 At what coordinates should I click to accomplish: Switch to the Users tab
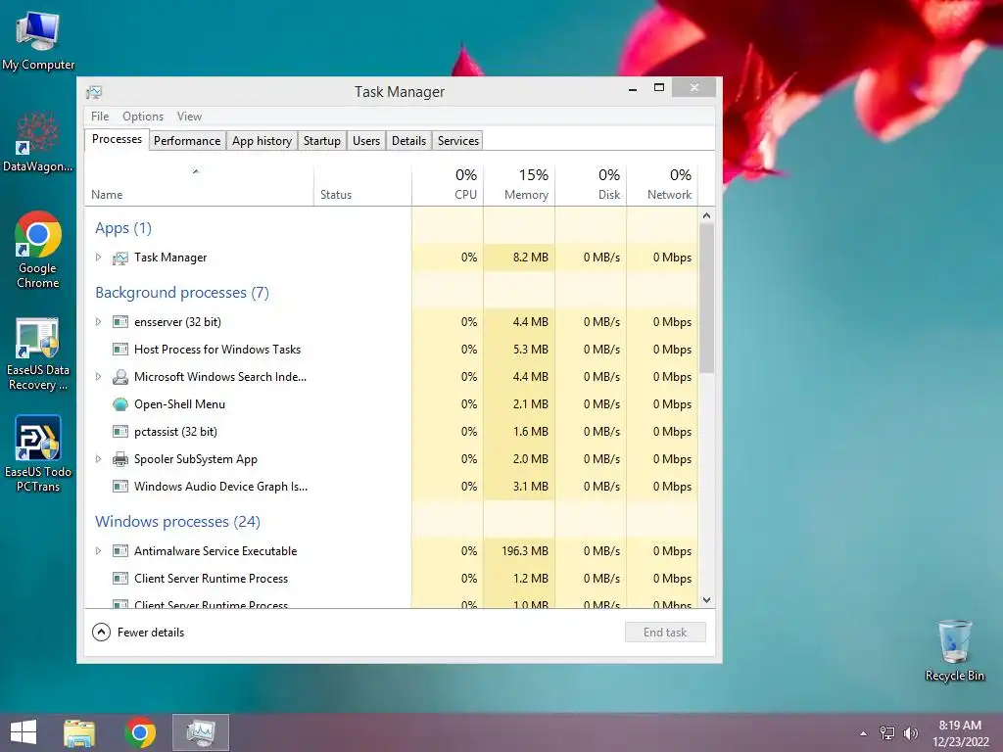pyautogui.click(x=366, y=141)
